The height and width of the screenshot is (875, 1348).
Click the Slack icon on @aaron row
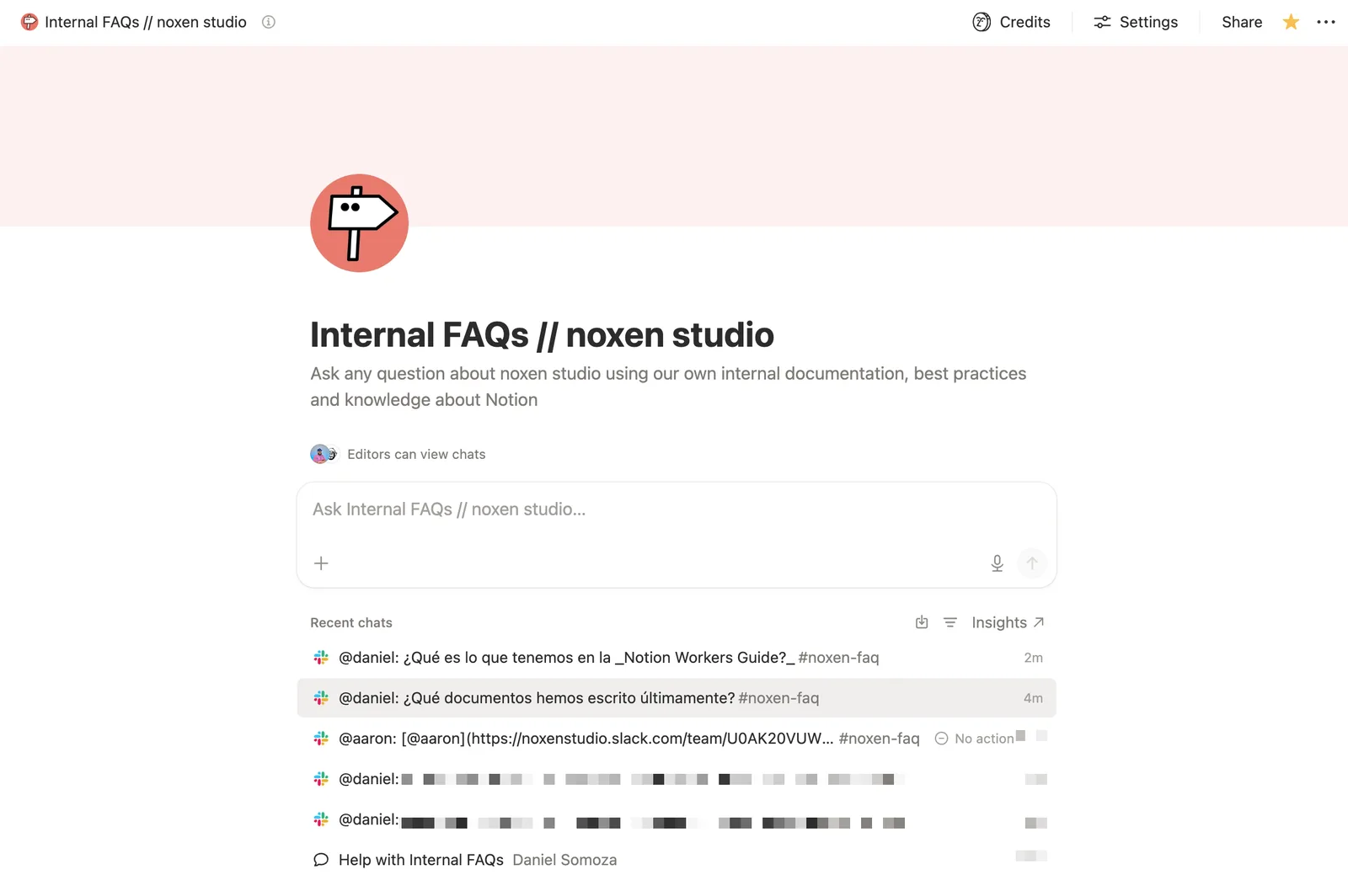point(321,739)
